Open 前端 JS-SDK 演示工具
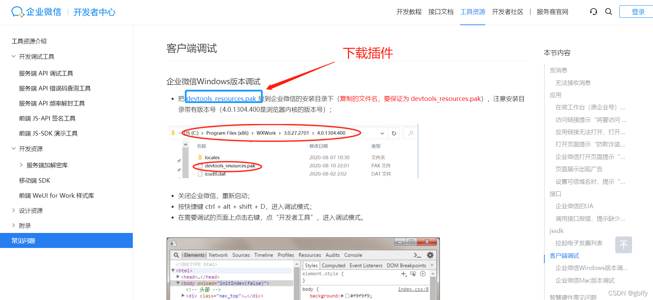 coord(48,133)
